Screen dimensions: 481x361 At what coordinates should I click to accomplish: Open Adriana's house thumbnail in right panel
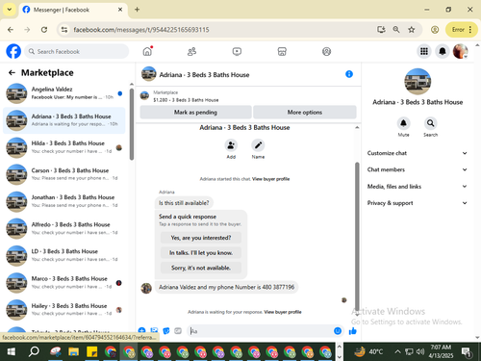pyautogui.click(x=418, y=82)
